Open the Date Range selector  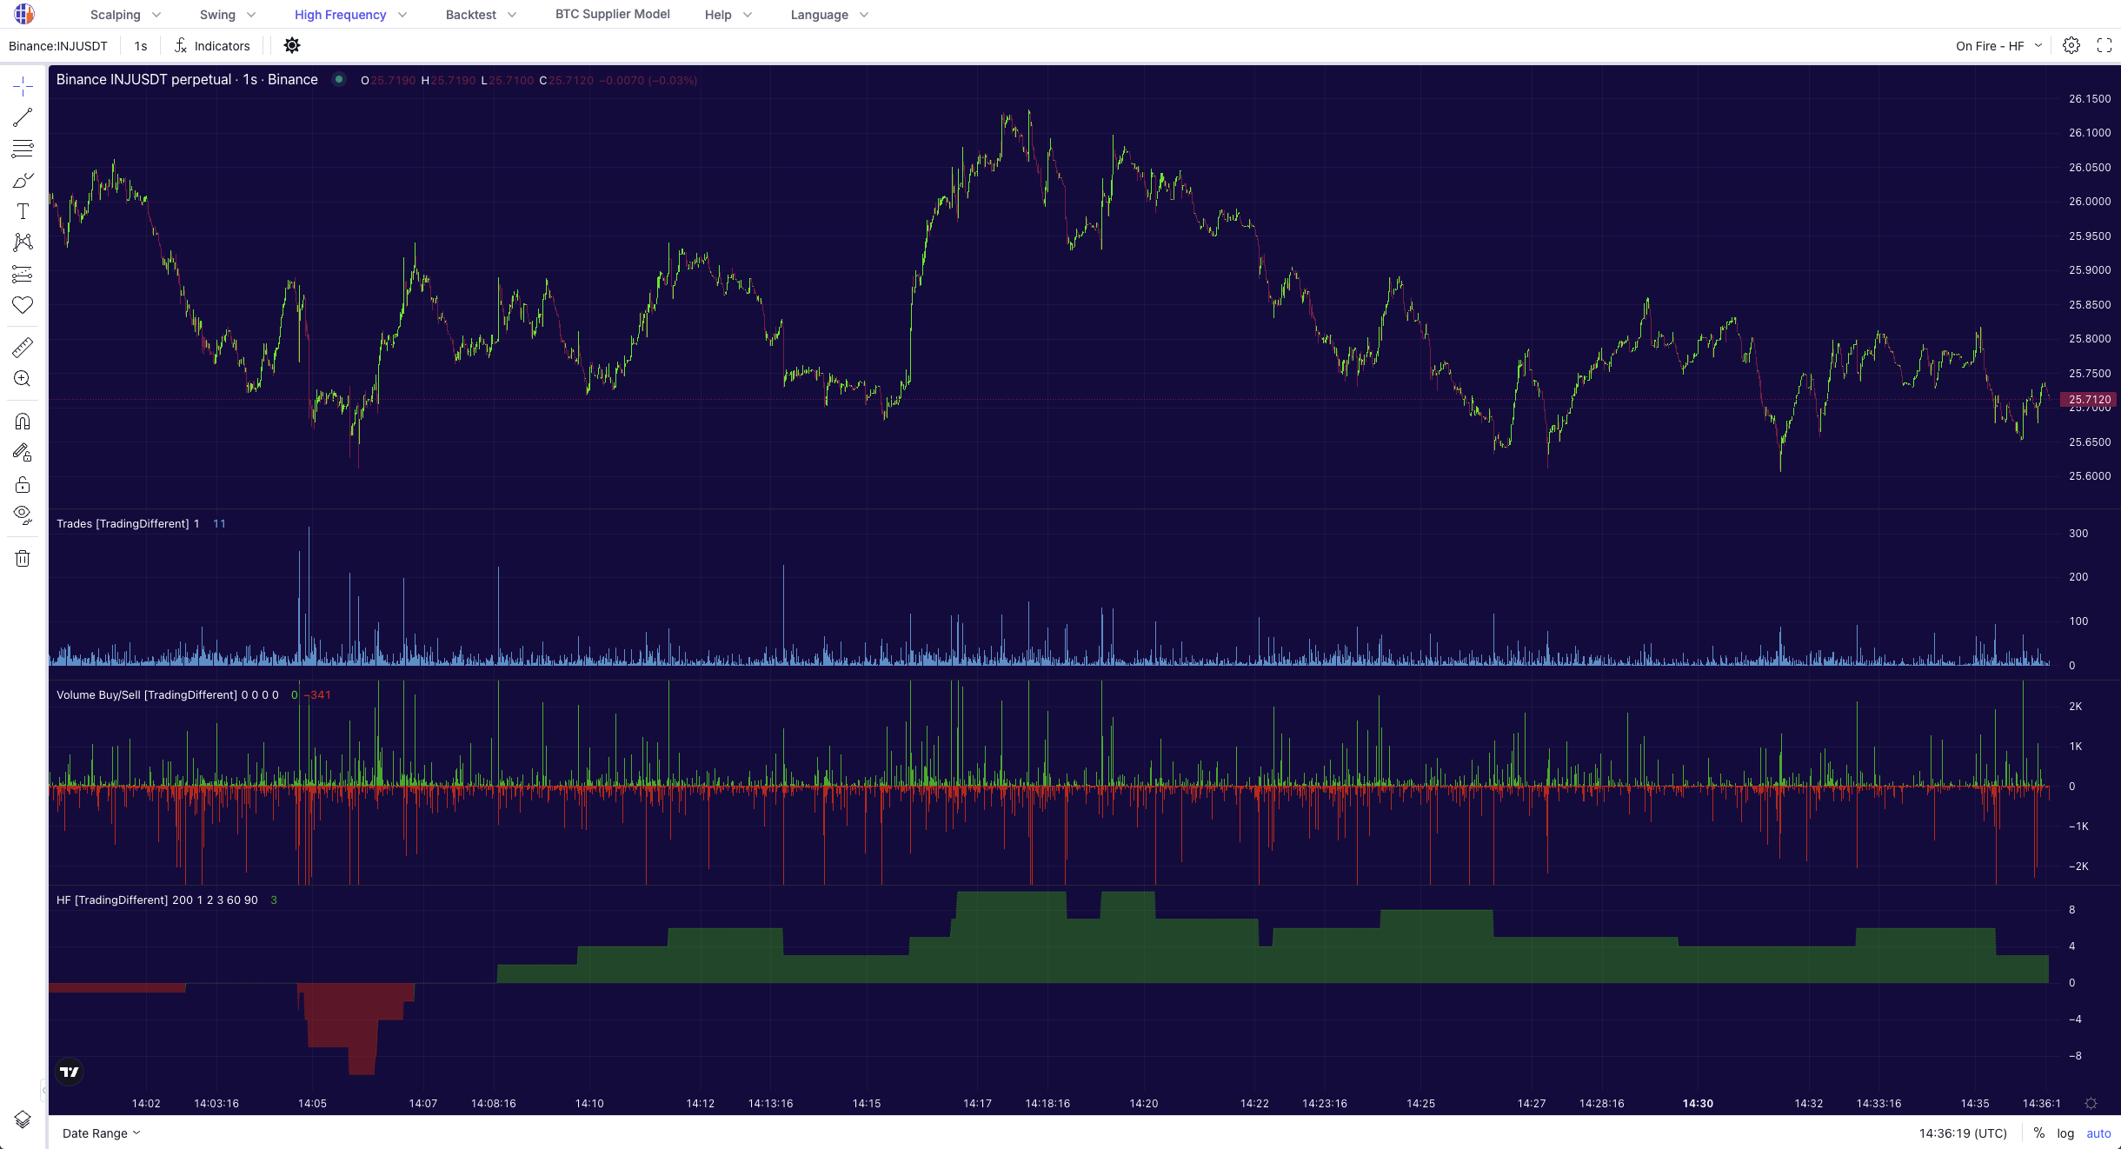[96, 1133]
